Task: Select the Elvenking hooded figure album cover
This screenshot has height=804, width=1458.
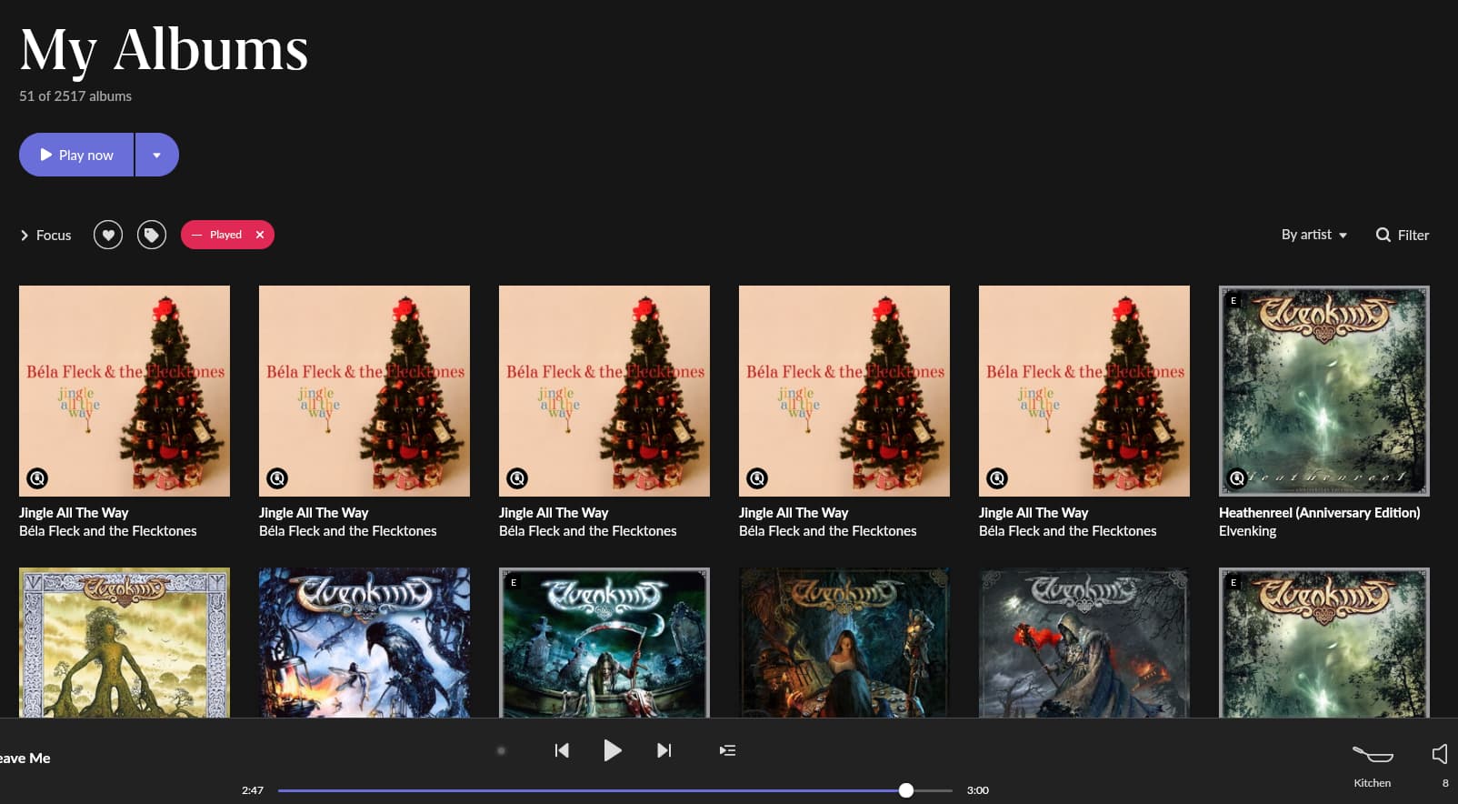Action: click(x=1084, y=642)
